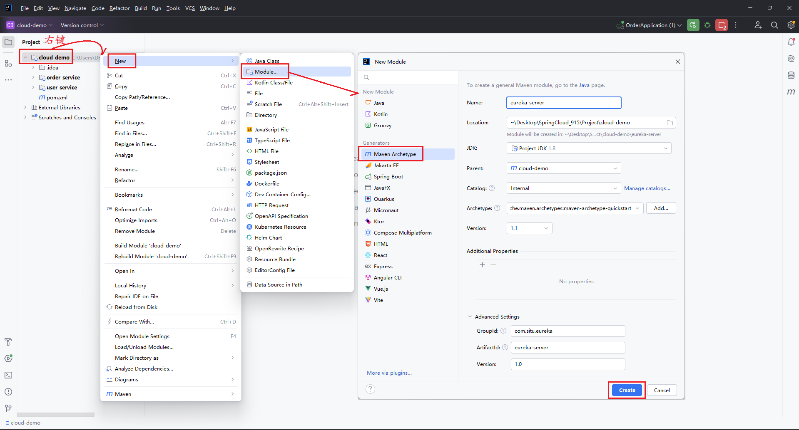Screen dimensions: 799x430
Task: Focus the module Name field
Action: [x=564, y=103]
